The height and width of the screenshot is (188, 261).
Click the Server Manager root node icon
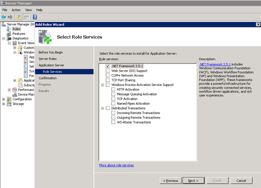(4, 24)
